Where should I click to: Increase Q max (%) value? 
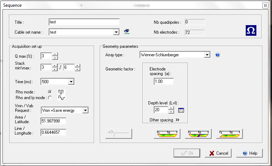[55, 54]
